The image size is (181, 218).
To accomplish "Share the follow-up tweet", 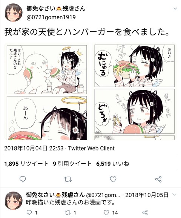I will tap(145, 212).
